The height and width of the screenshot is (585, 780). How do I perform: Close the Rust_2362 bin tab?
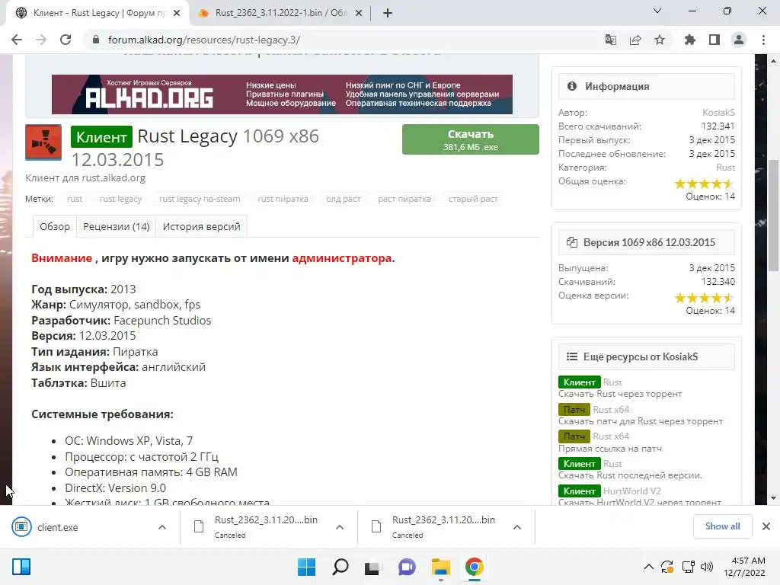[359, 13]
